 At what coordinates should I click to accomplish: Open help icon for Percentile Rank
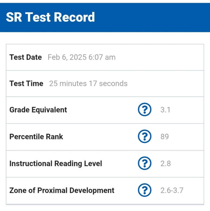pyautogui.click(x=145, y=136)
